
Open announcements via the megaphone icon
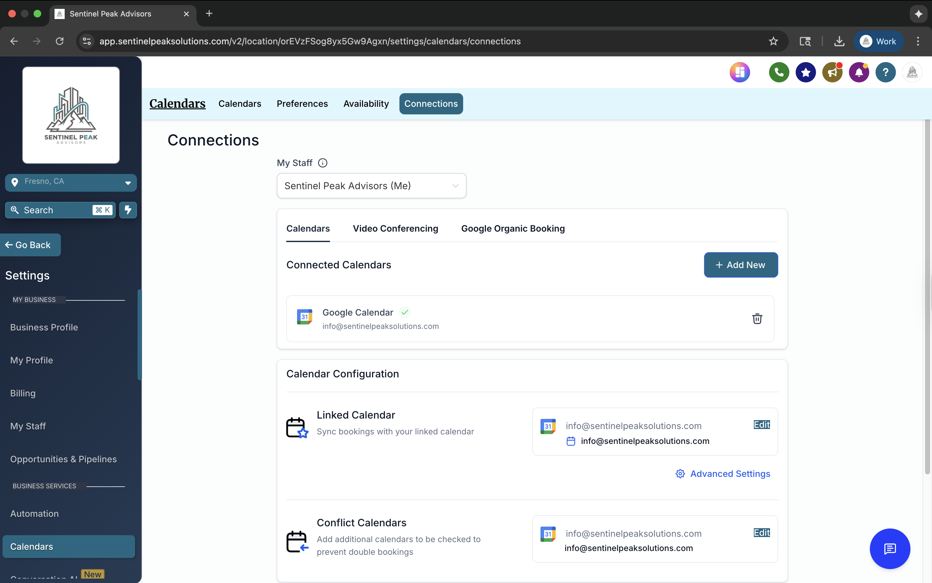point(832,72)
